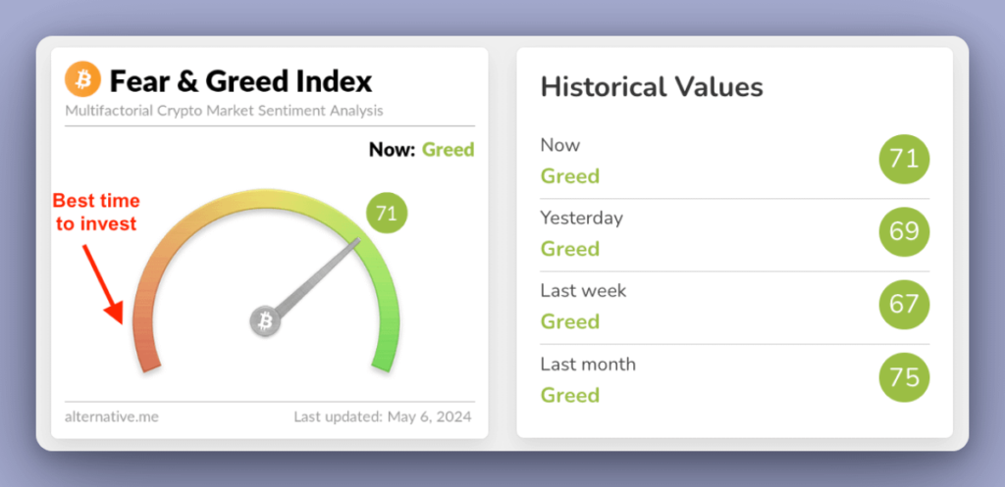The image size is (1005, 487).
Task: Open the alternative.me source link
Action: point(112,416)
